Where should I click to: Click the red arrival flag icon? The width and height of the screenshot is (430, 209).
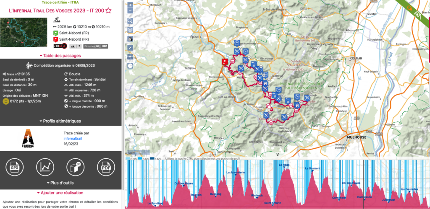(x=56, y=39)
